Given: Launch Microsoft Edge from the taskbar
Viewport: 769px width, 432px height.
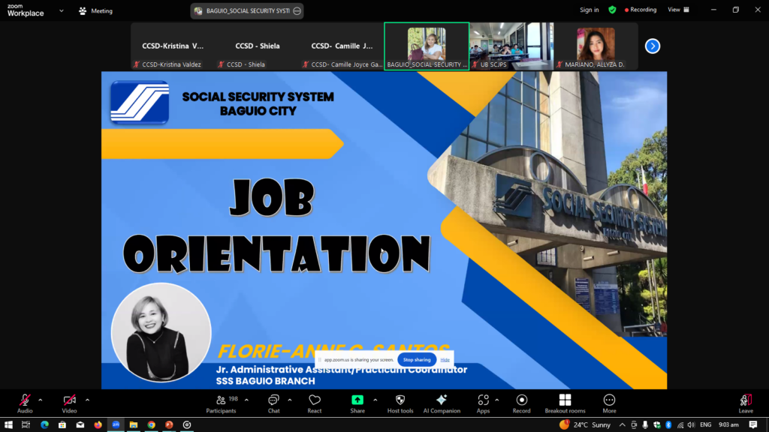Looking at the screenshot, I should [x=44, y=424].
